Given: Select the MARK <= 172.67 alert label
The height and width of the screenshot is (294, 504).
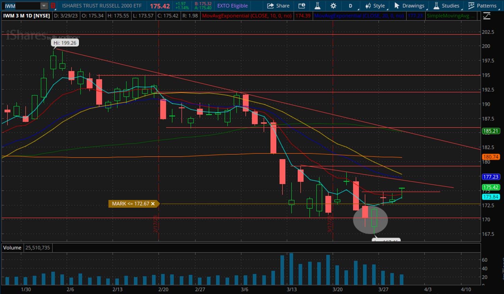Looking at the screenshot, I should tap(130, 204).
